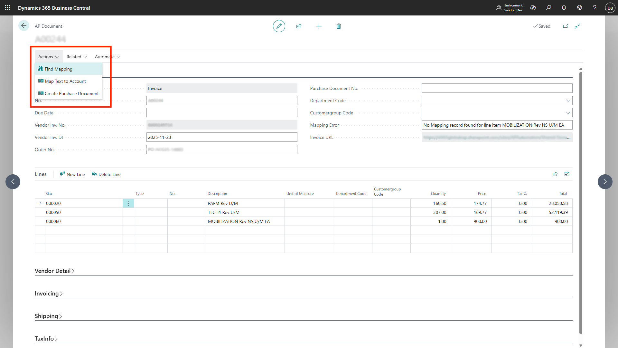The width and height of the screenshot is (618, 348).
Task: Open the app launcher waffle icon
Action: pos(8,8)
